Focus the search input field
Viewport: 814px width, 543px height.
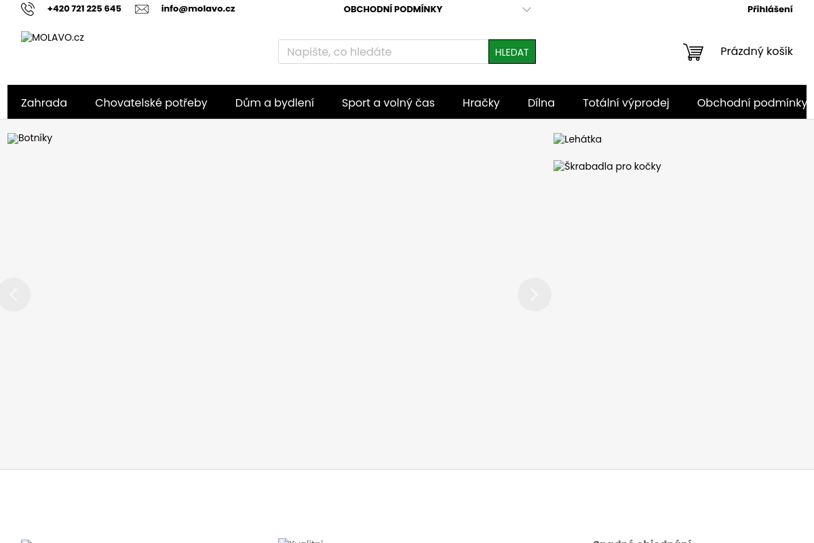click(x=383, y=52)
